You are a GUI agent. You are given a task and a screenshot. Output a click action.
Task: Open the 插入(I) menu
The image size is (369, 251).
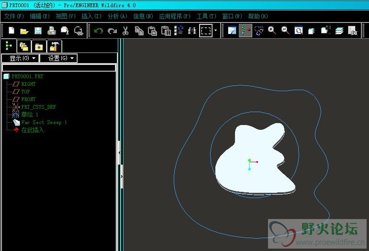pyautogui.click(x=91, y=16)
